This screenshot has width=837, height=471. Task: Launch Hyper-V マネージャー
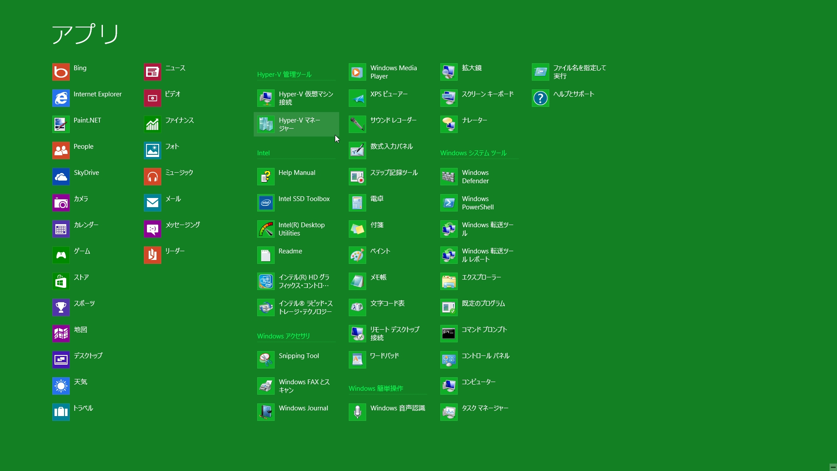(x=266, y=124)
